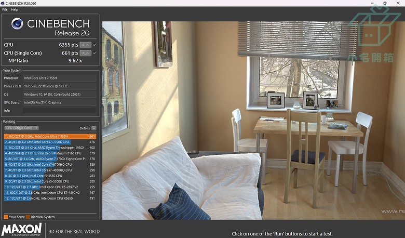Screen dimensions: 405x238
Task: Select ranking row Intel Xeon CPU E5-2697 v2
Action: click(x=50, y=187)
